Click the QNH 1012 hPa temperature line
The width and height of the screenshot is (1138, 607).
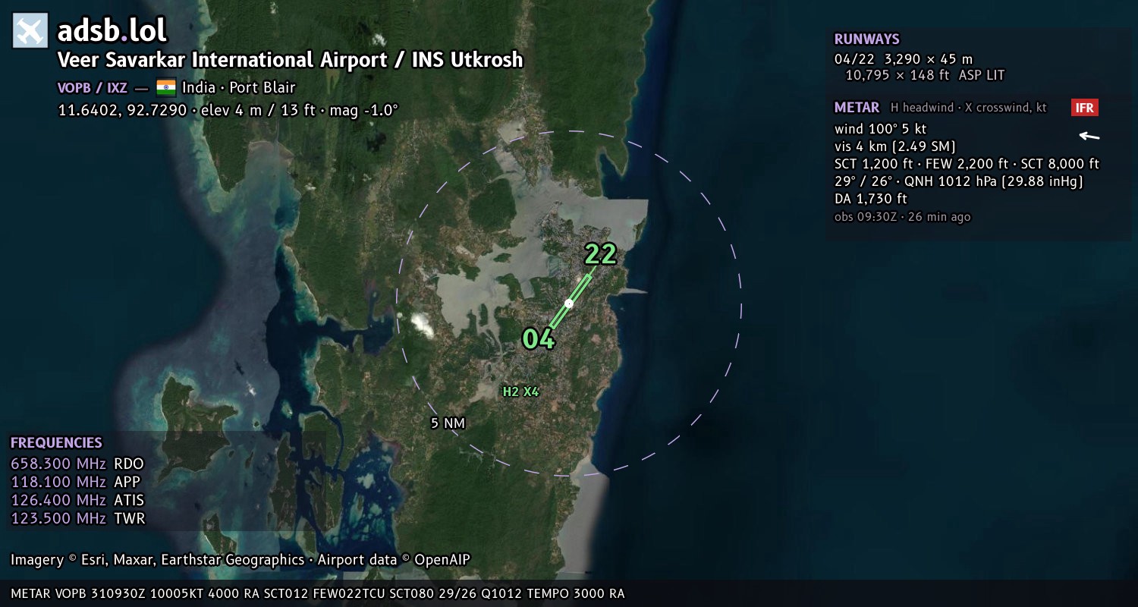click(x=959, y=182)
